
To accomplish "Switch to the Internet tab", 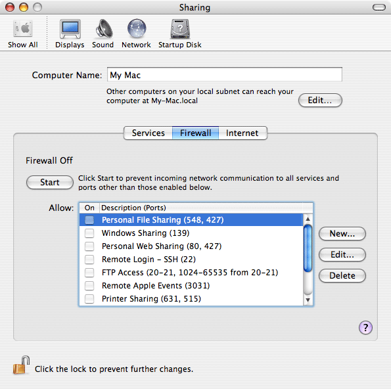I will [x=242, y=133].
